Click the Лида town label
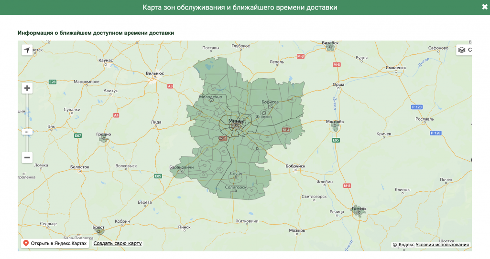 click(x=156, y=122)
